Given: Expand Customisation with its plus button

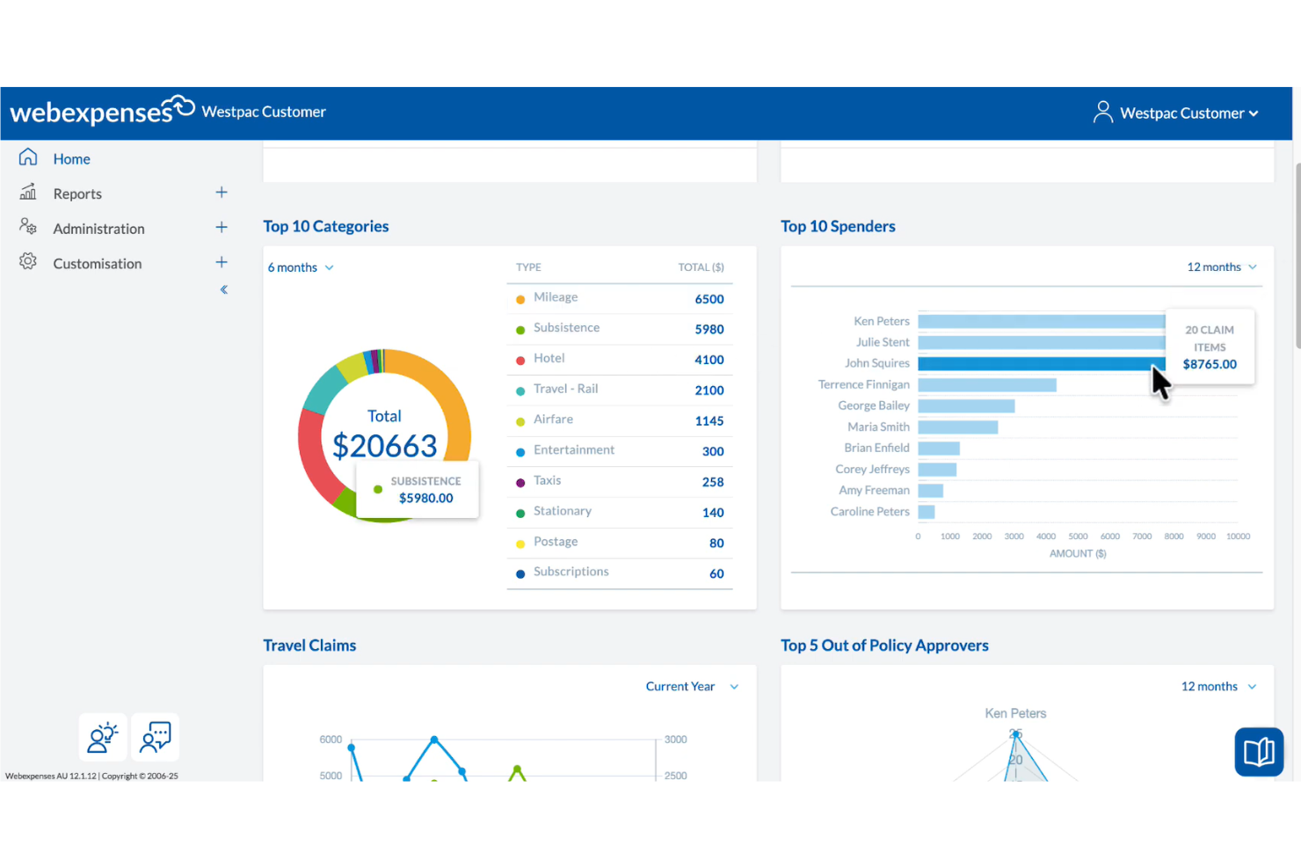Looking at the screenshot, I should (222, 261).
